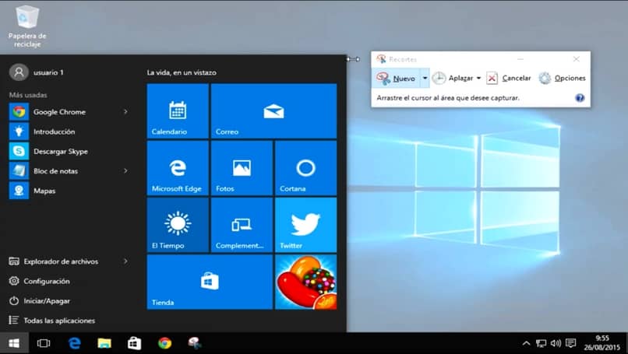
Task: Open the Calendario tile
Action: pos(178,110)
